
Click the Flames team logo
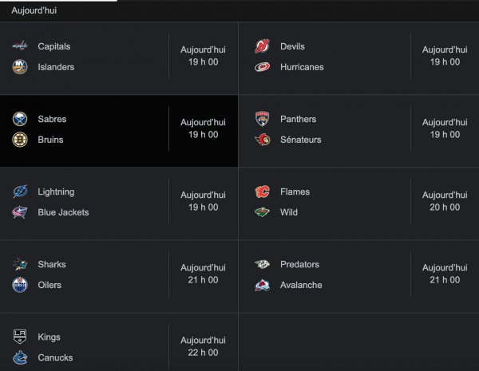[x=262, y=191]
